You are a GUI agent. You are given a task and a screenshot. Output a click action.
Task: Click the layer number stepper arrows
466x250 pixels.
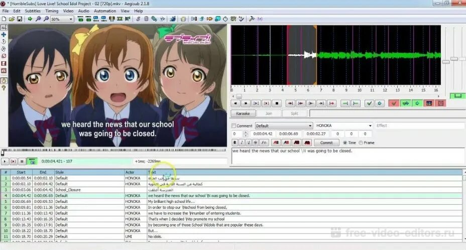pos(246,134)
